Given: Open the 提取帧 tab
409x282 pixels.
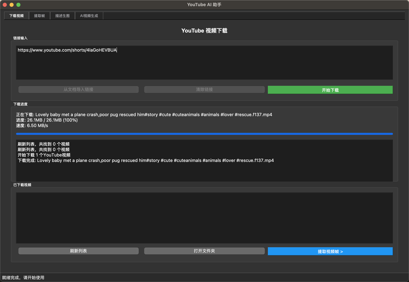Looking at the screenshot, I should 40,16.
